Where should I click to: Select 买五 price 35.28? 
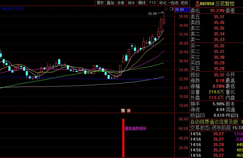(219, 69)
